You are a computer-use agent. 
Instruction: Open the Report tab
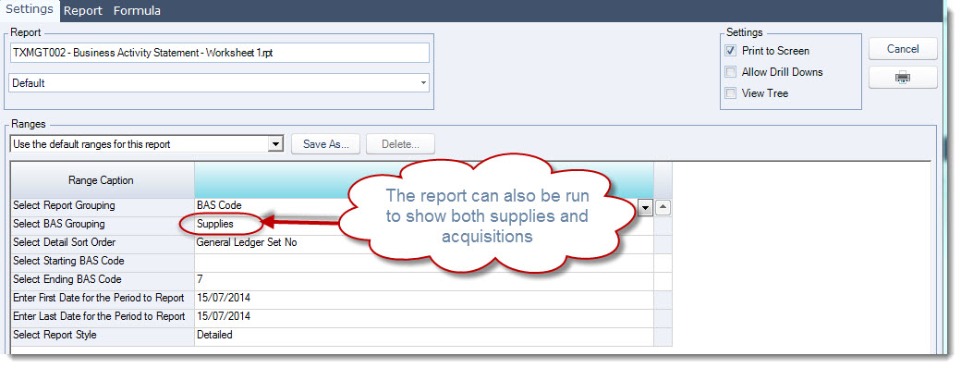click(x=83, y=10)
